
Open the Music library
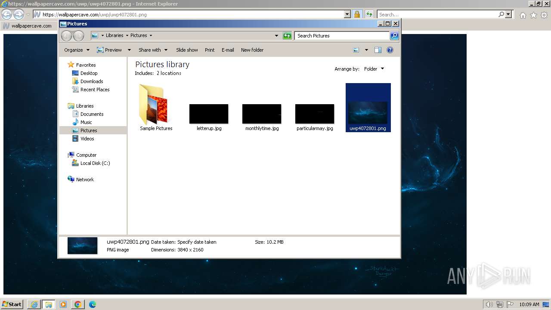coord(86,122)
